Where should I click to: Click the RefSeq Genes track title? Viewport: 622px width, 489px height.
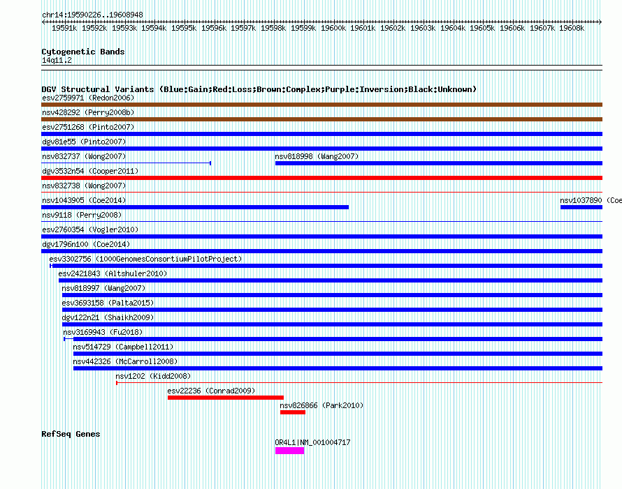pyautogui.click(x=71, y=434)
